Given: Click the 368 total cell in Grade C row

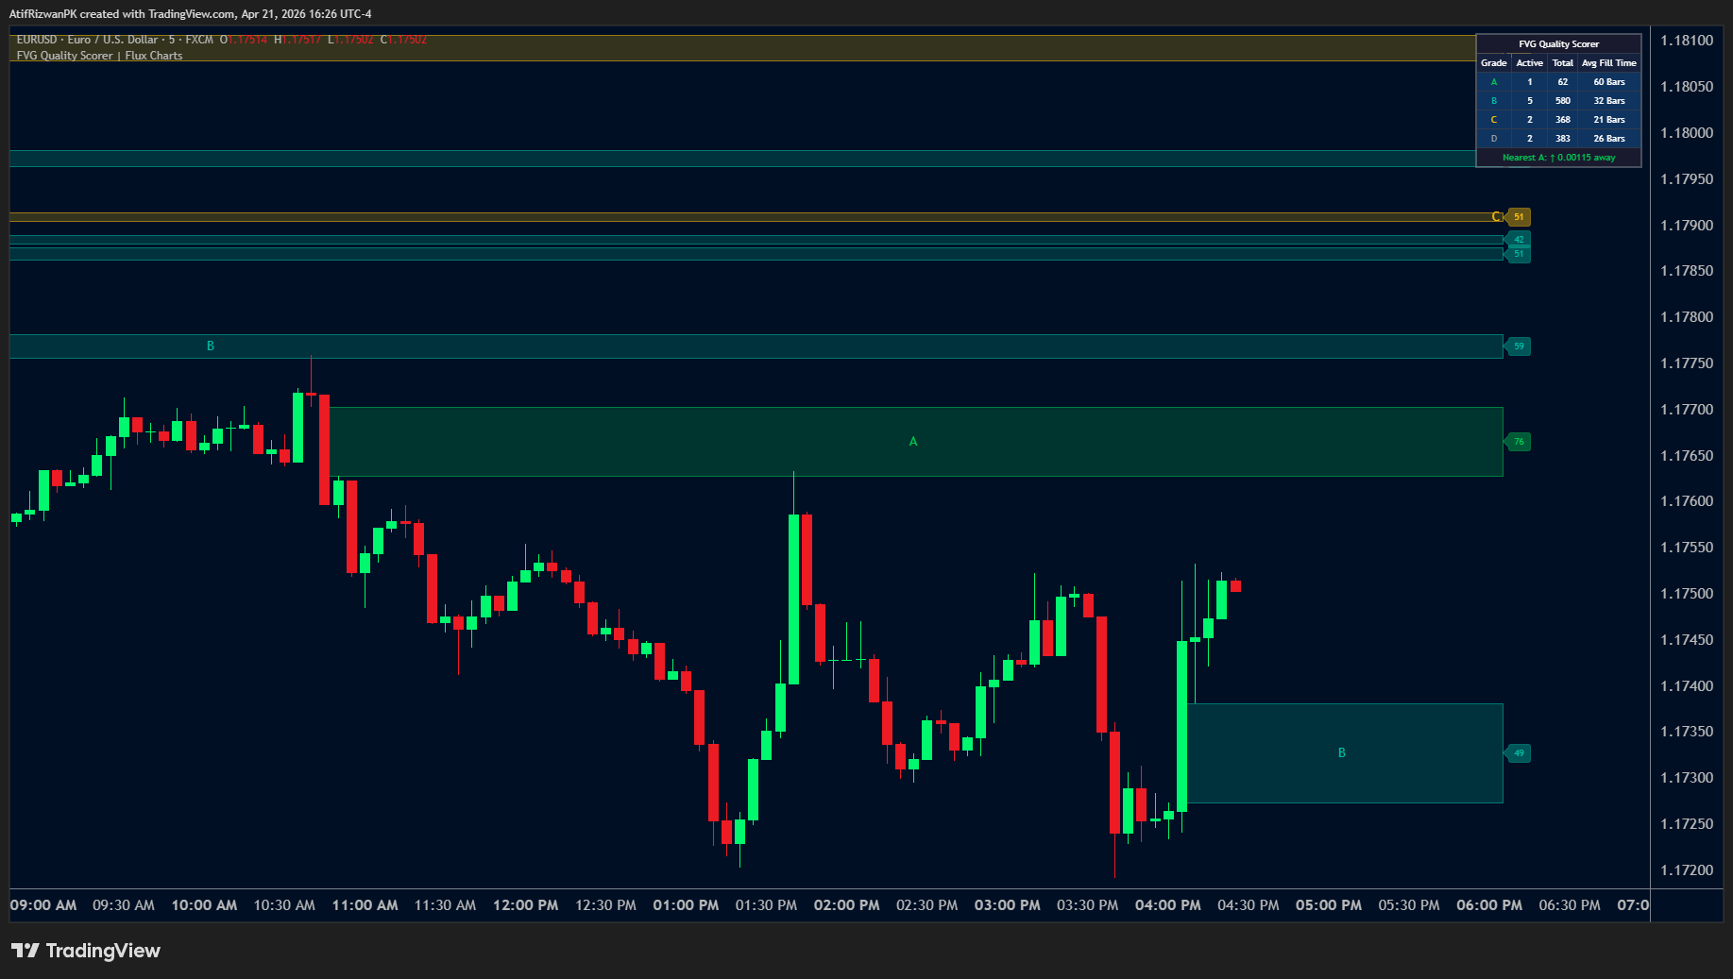Looking at the screenshot, I should [x=1563, y=120].
